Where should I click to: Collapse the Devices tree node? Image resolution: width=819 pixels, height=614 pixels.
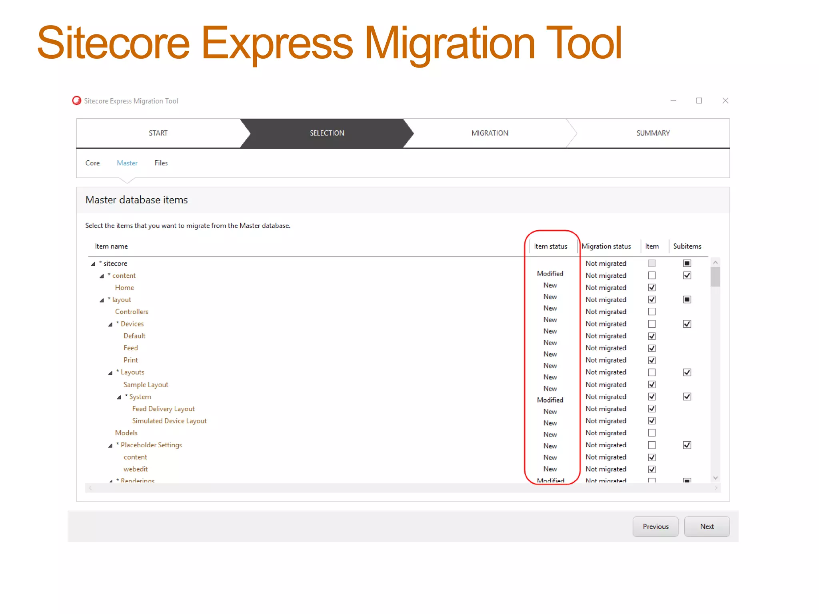point(110,324)
